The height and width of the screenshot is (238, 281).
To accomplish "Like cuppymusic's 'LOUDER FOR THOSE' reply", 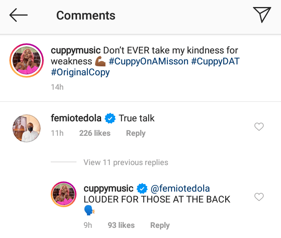I will click(x=259, y=197).
